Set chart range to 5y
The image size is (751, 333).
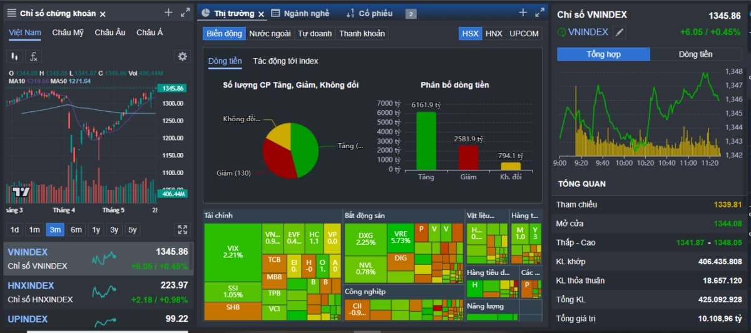(133, 229)
